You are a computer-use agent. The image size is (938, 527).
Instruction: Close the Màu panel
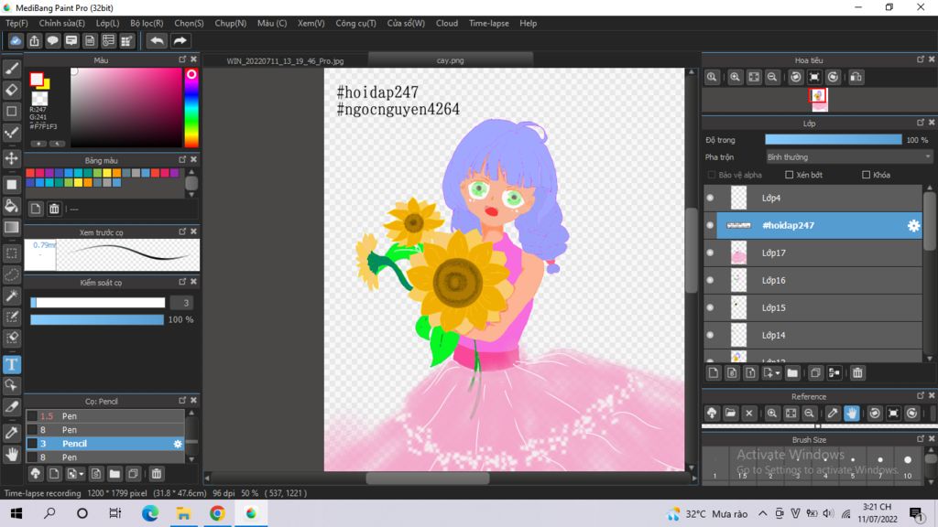tap(194, 59)
